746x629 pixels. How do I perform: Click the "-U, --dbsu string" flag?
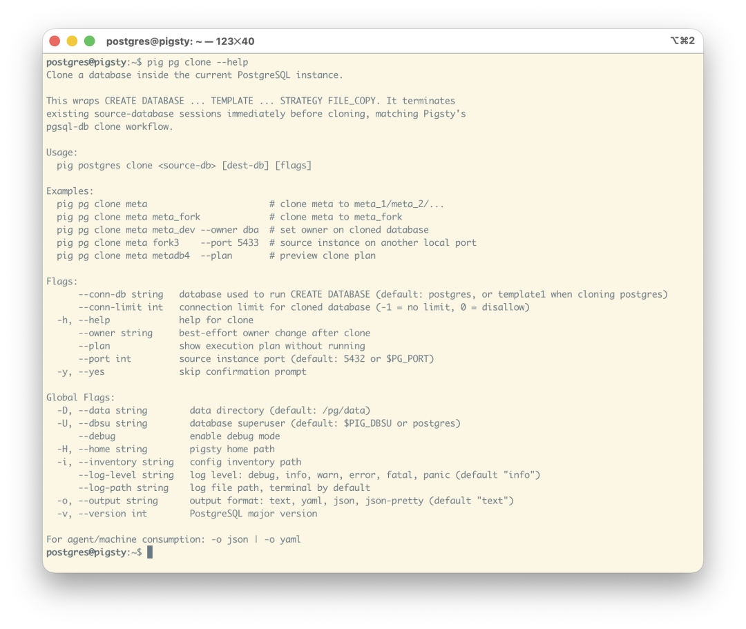(102, 423)
